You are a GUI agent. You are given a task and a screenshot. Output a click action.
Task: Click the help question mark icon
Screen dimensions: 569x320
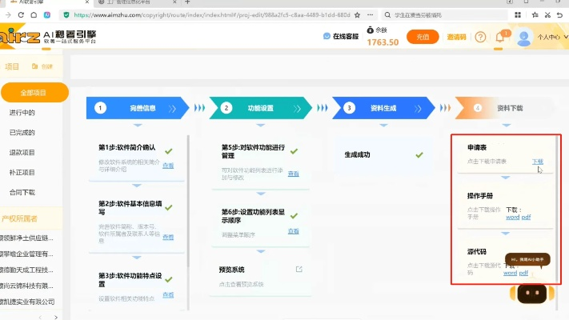tap(480, 37)
